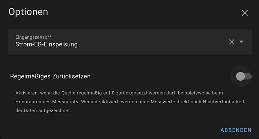Click the Regelmäßiges Zurücksetzen label text

(50, 76)
